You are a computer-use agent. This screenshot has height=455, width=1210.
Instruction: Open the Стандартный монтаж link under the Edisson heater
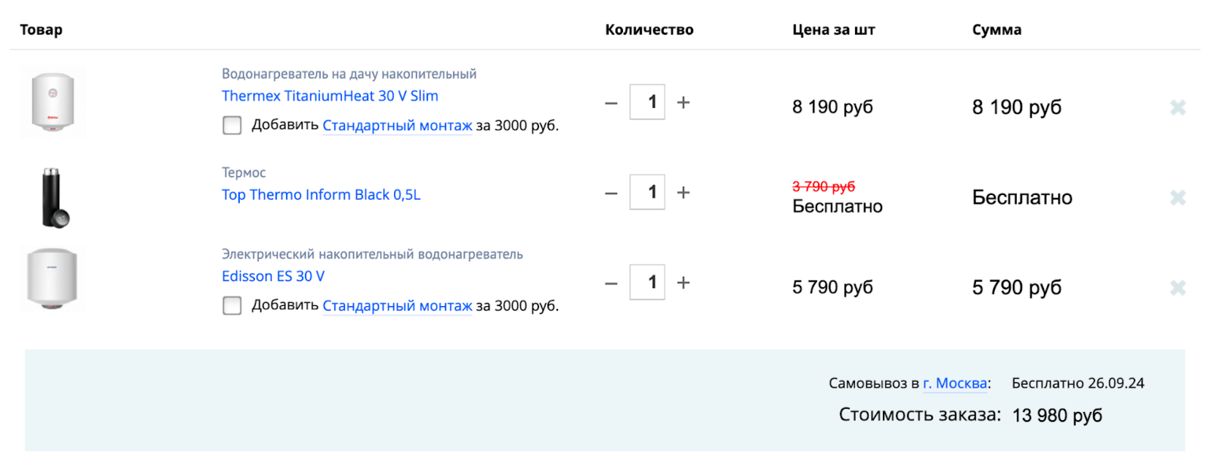click(x=397, y=306)
